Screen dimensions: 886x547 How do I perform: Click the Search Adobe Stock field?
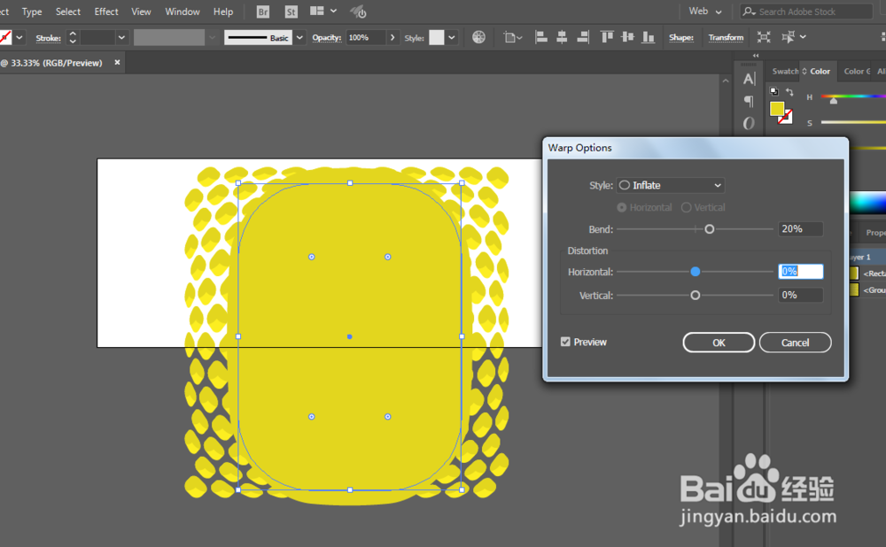click(805, 12)
